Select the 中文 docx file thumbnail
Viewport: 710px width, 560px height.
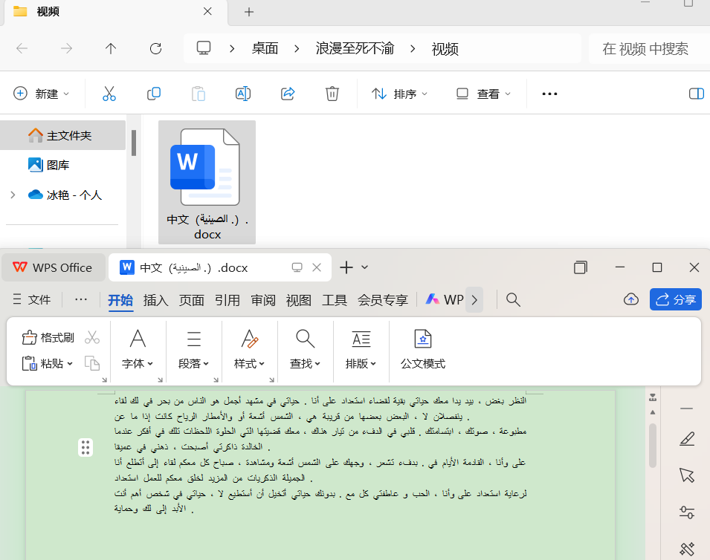[x=207, y=182]
